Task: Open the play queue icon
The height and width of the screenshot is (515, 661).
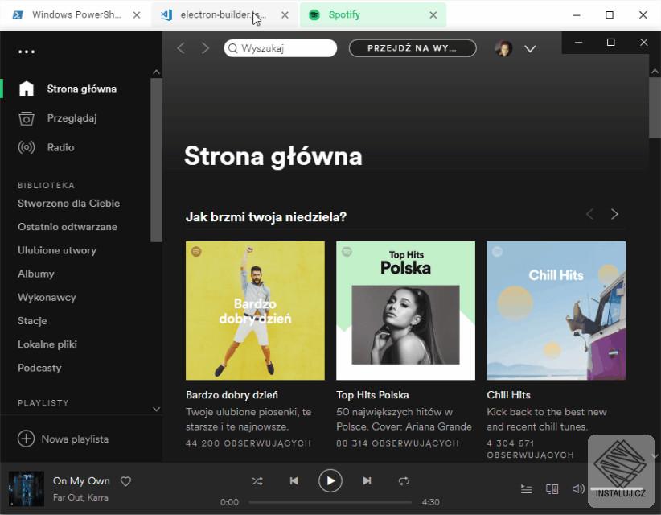Action: pos(526,489)
